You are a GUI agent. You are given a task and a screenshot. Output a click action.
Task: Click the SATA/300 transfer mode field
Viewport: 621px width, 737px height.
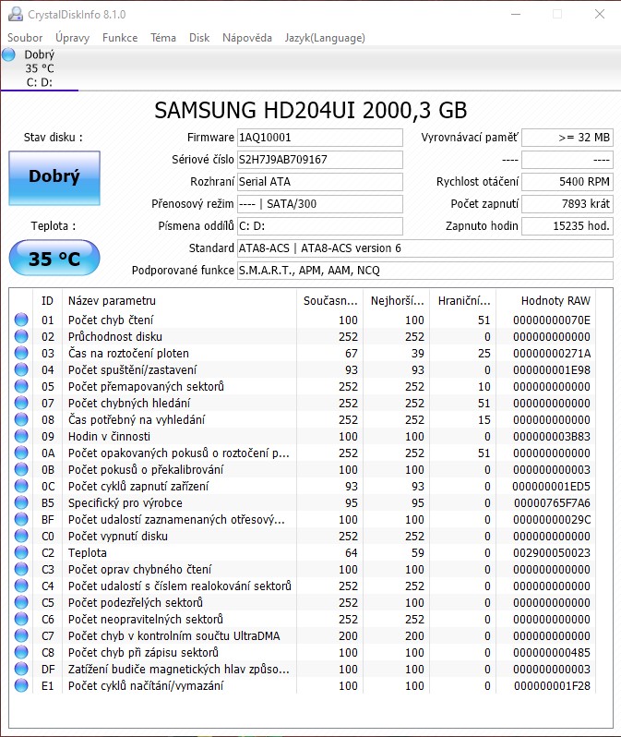click(320, 203)
